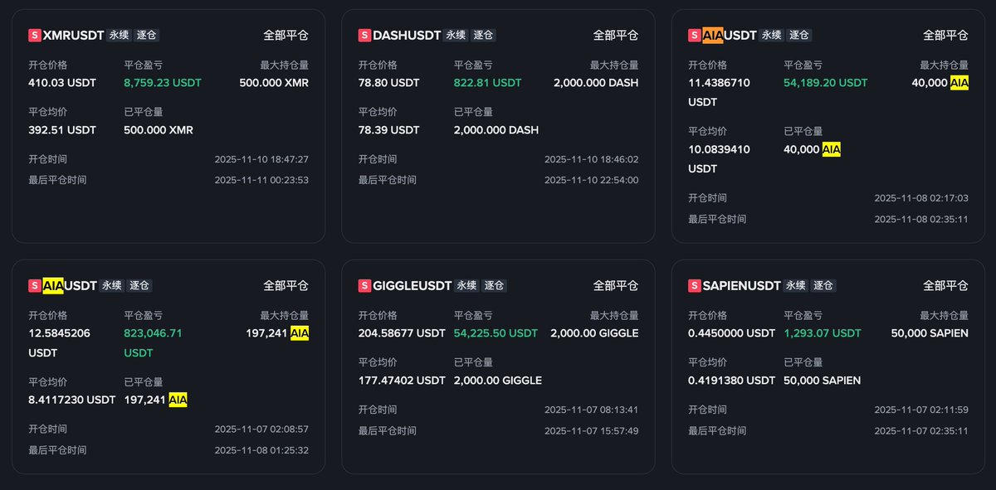Open the XMRUSDT pair title
The width and height of the screenshot is (996, 490).
coord(73,36)
